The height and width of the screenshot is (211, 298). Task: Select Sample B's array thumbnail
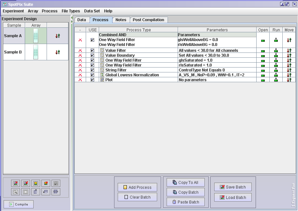click(x=36, y=52)
